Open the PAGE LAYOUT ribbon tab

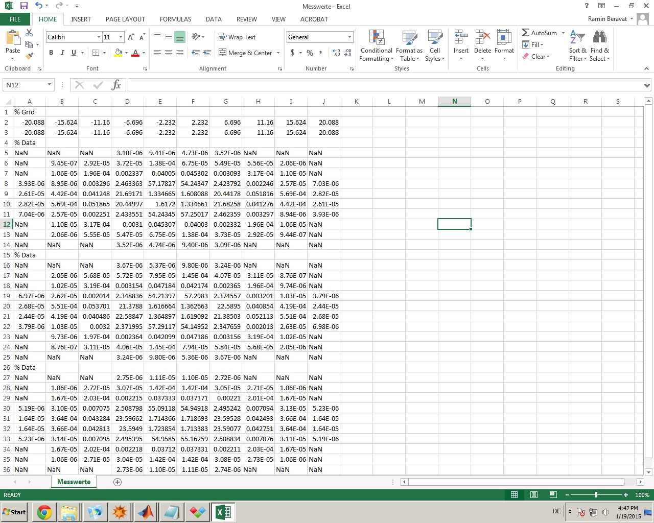coord(125,19)
